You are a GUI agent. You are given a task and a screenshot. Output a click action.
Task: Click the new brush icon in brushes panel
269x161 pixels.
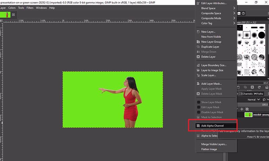pos(238,87)
